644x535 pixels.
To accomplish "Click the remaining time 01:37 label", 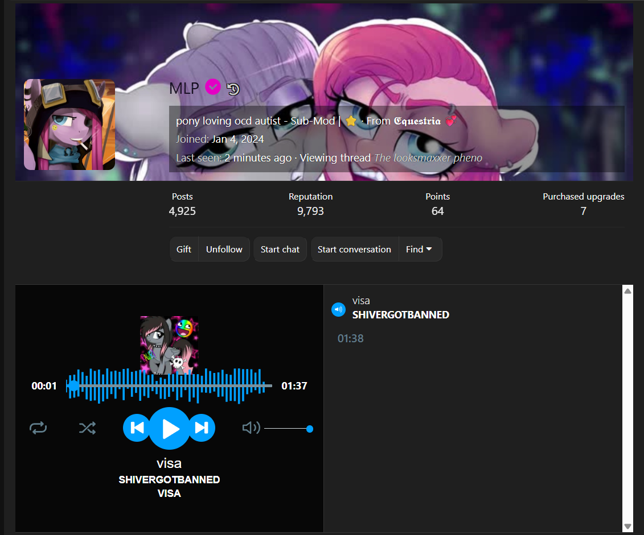I will (294, 386).
